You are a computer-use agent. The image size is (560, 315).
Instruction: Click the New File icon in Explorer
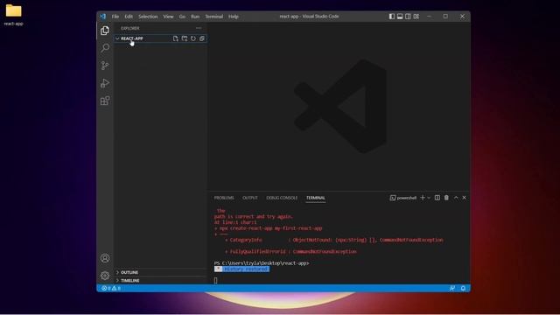[x=175, y=38]
